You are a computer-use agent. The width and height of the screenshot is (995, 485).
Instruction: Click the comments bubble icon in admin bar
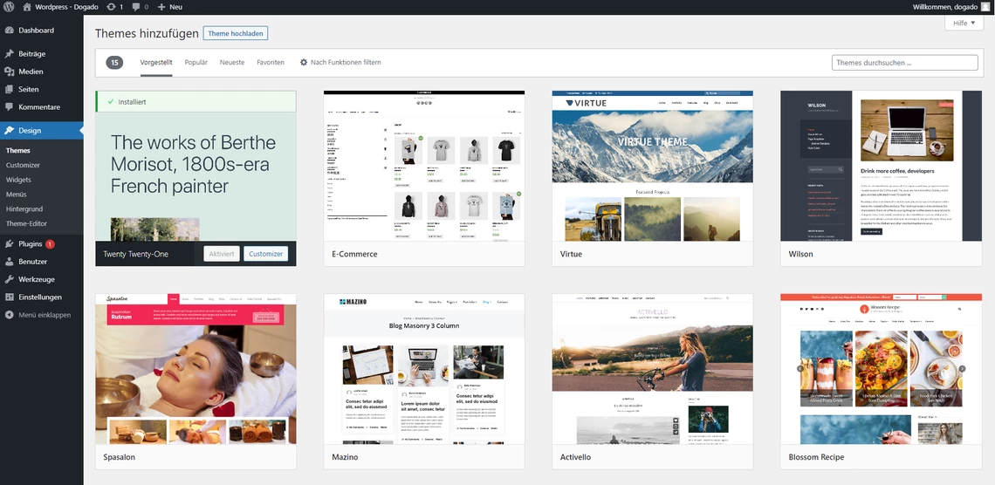click(x=136, y=7)
